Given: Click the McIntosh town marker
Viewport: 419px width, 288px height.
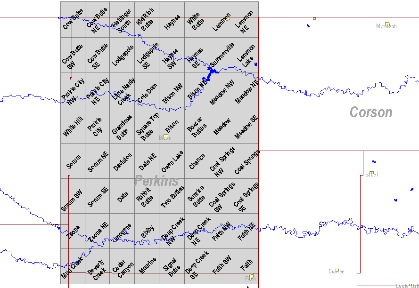Looking at the screenshot, I should tap(387, 24).
